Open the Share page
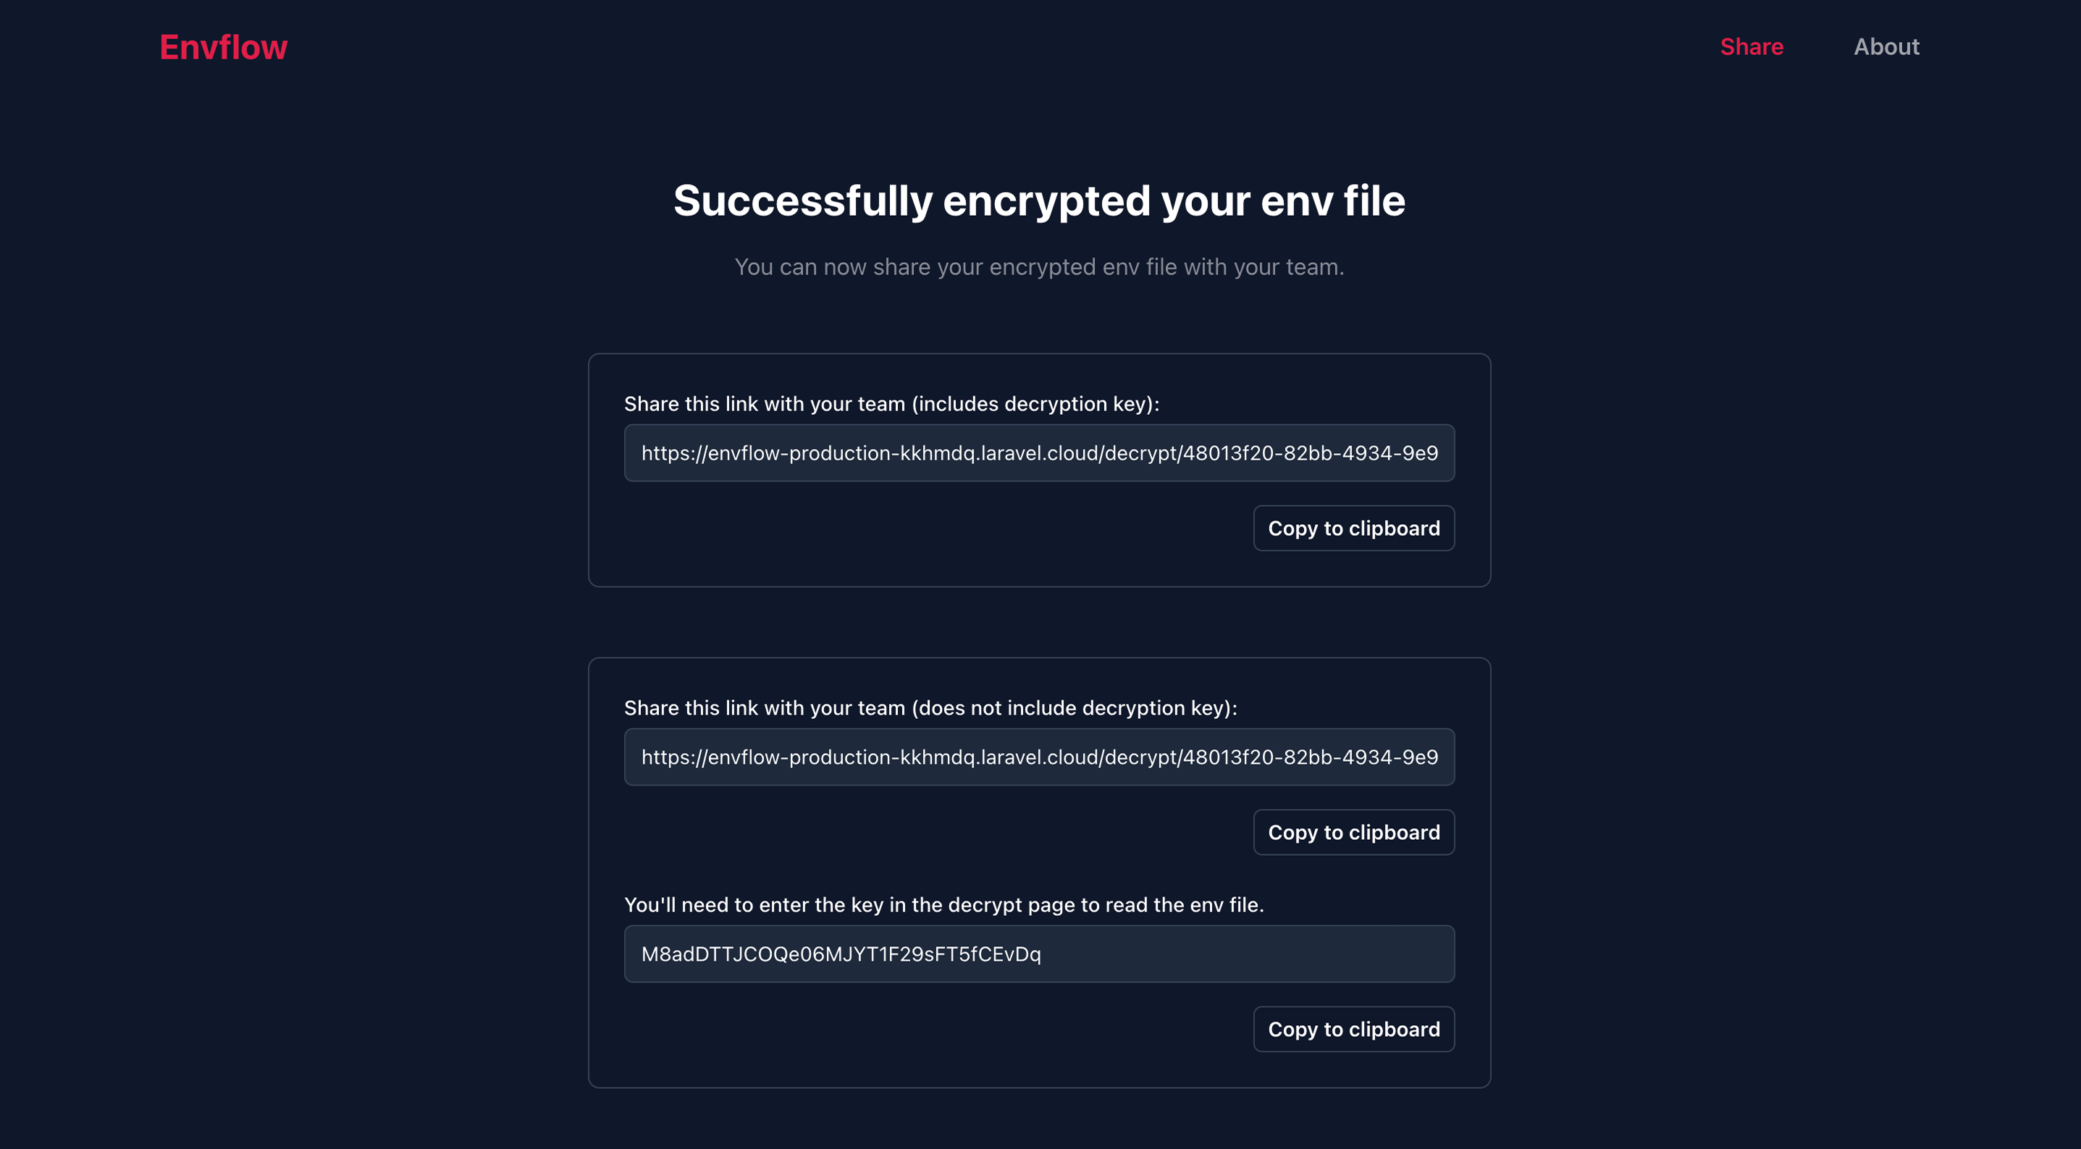Screen dimensions: 2081x1149 point(1752,47)
